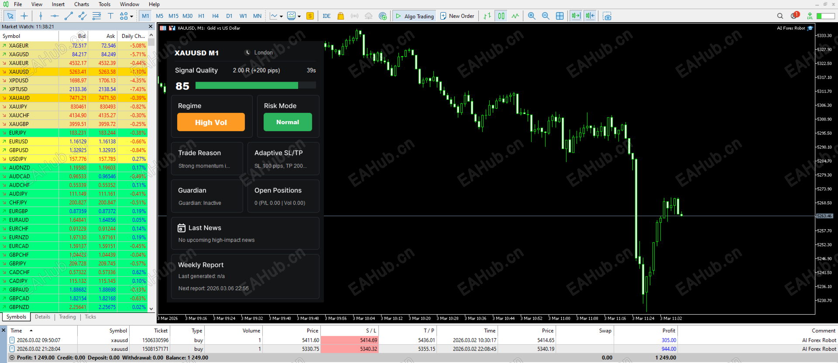Open the shapes objects tool
Viewport: 838px width, 363px height.
(x=124, y=16)
